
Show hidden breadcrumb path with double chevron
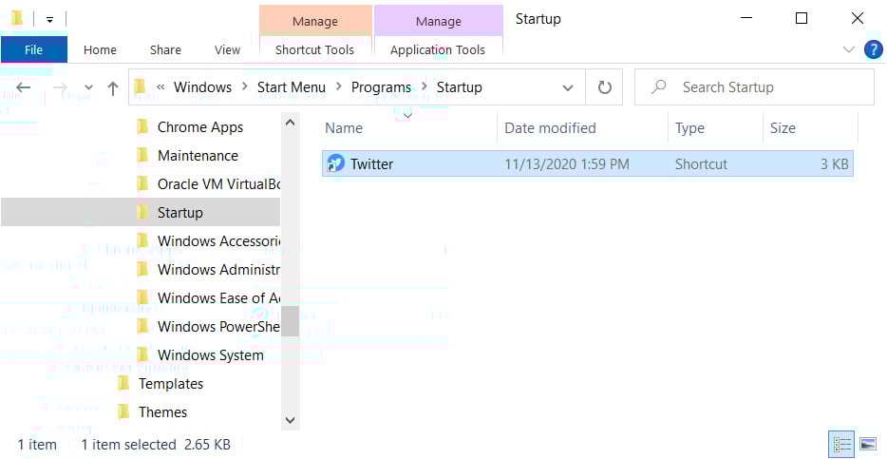tap(160, 87)
